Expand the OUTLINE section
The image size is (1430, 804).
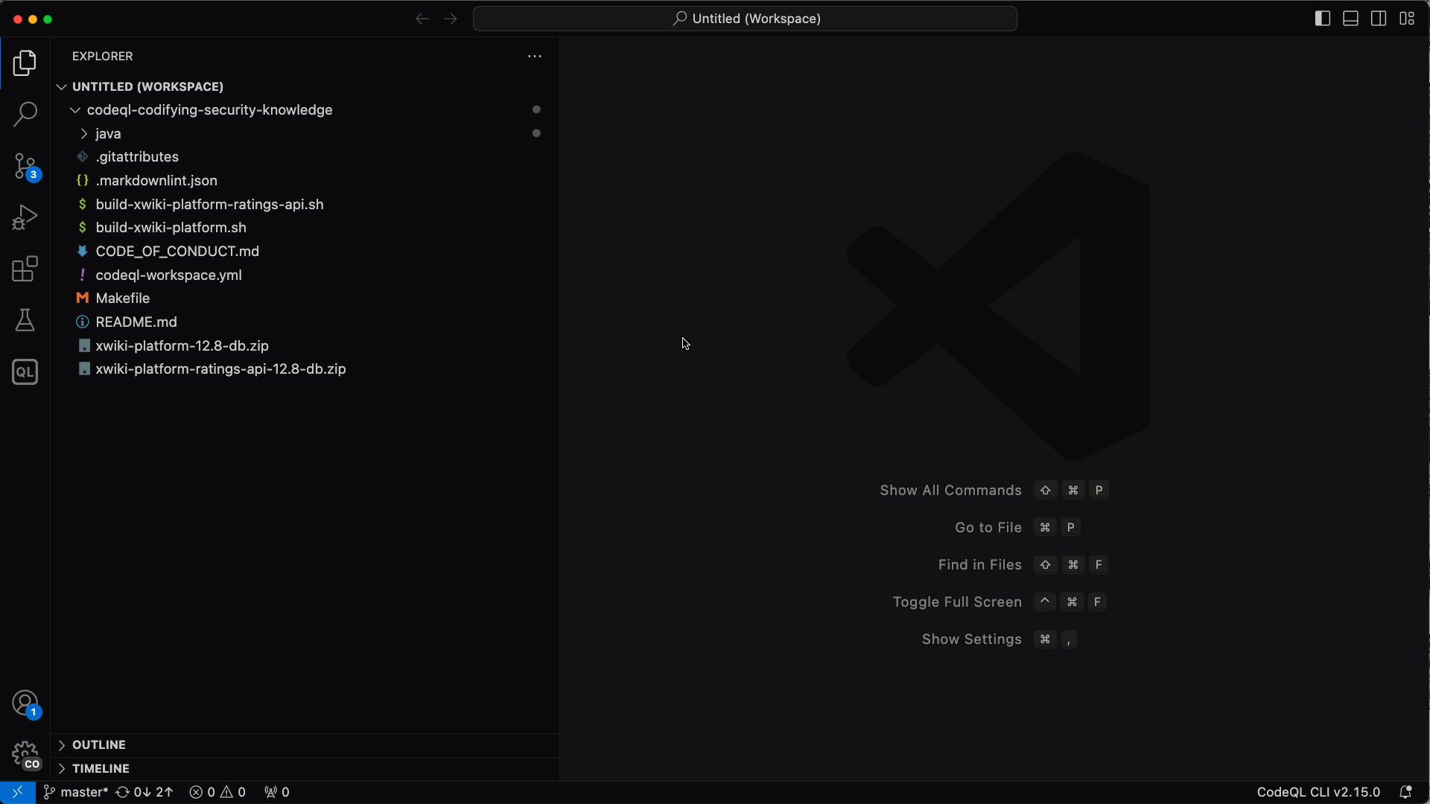point(98,744)
